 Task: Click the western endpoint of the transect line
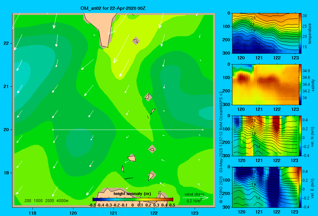[x=53, y=130]
